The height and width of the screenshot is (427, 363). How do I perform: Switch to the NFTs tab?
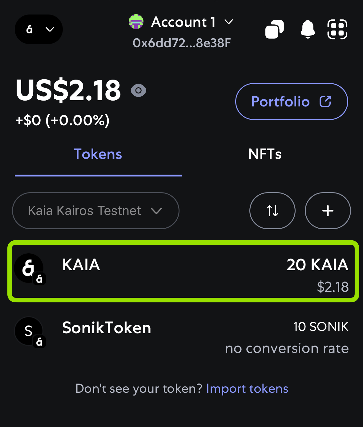pos(265,154)
